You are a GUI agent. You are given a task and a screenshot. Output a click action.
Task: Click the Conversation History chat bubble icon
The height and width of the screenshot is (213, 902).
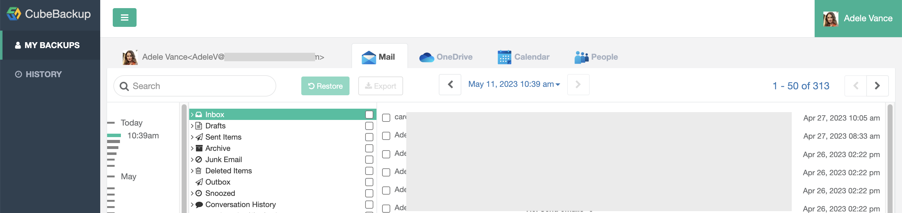[x=199, y=205]
